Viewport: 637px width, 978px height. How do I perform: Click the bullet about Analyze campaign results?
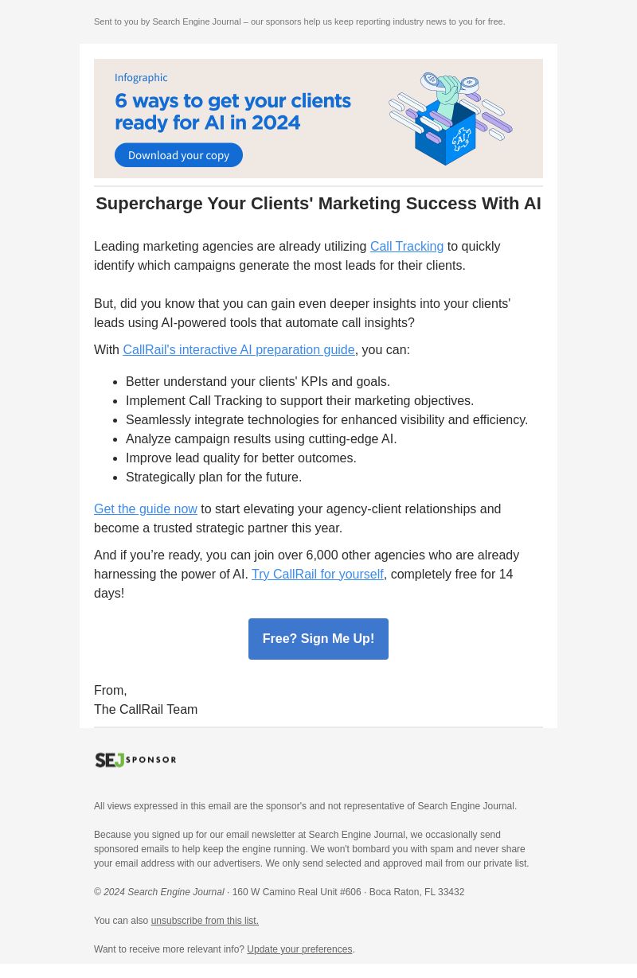[261, 439]
